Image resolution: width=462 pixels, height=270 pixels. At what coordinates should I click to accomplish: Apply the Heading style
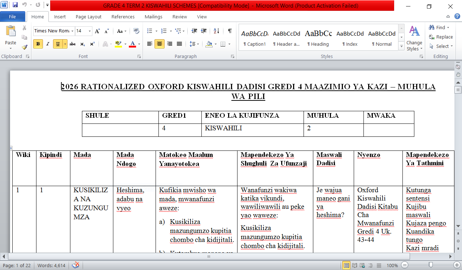(318, 37)
